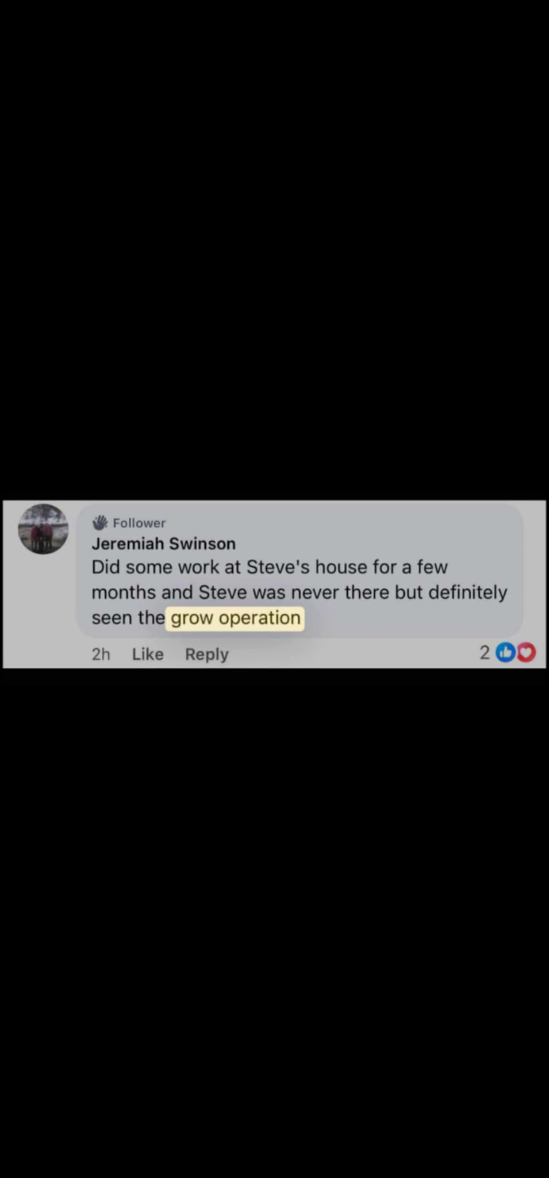Reply to the grow operation comment
Screen dimensions: 549x1178
click(207, 654)
